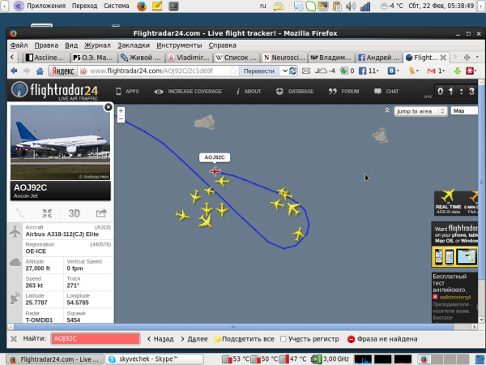Zoom in on the map
The width and height of the screenshot is (486, 365).
point(121,111)
